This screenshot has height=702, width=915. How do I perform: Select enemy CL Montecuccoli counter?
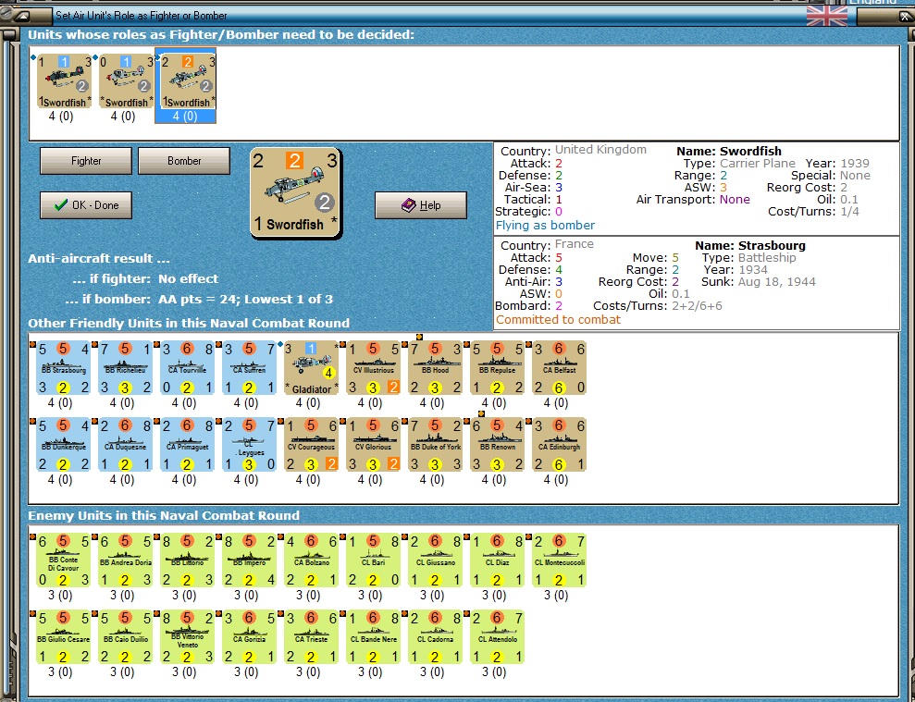[x=559, y=560]
